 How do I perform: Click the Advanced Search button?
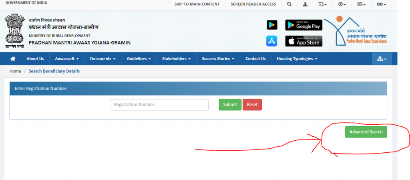click(366, 132)
